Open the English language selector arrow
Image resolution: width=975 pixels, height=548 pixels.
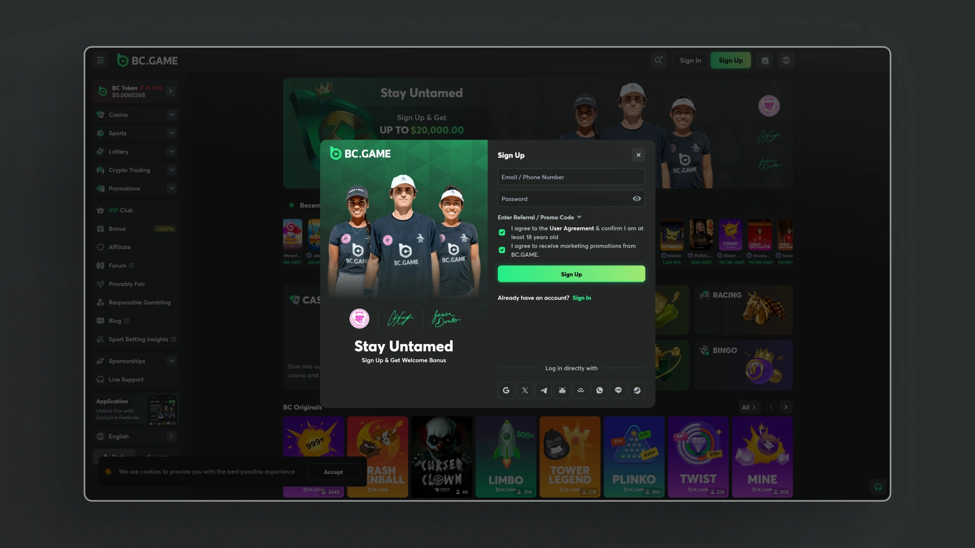[x=171, y=436]
